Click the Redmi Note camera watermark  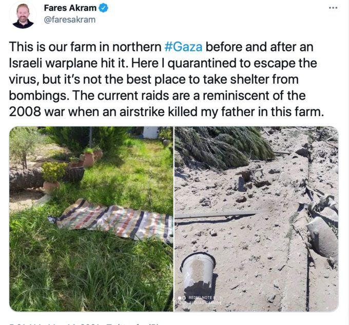pyautogui.click(x=200, y=300)
